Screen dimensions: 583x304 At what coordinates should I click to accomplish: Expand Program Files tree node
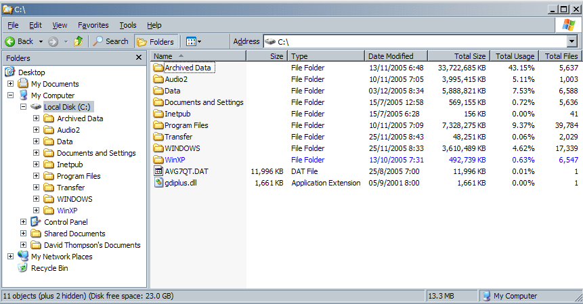36,176
